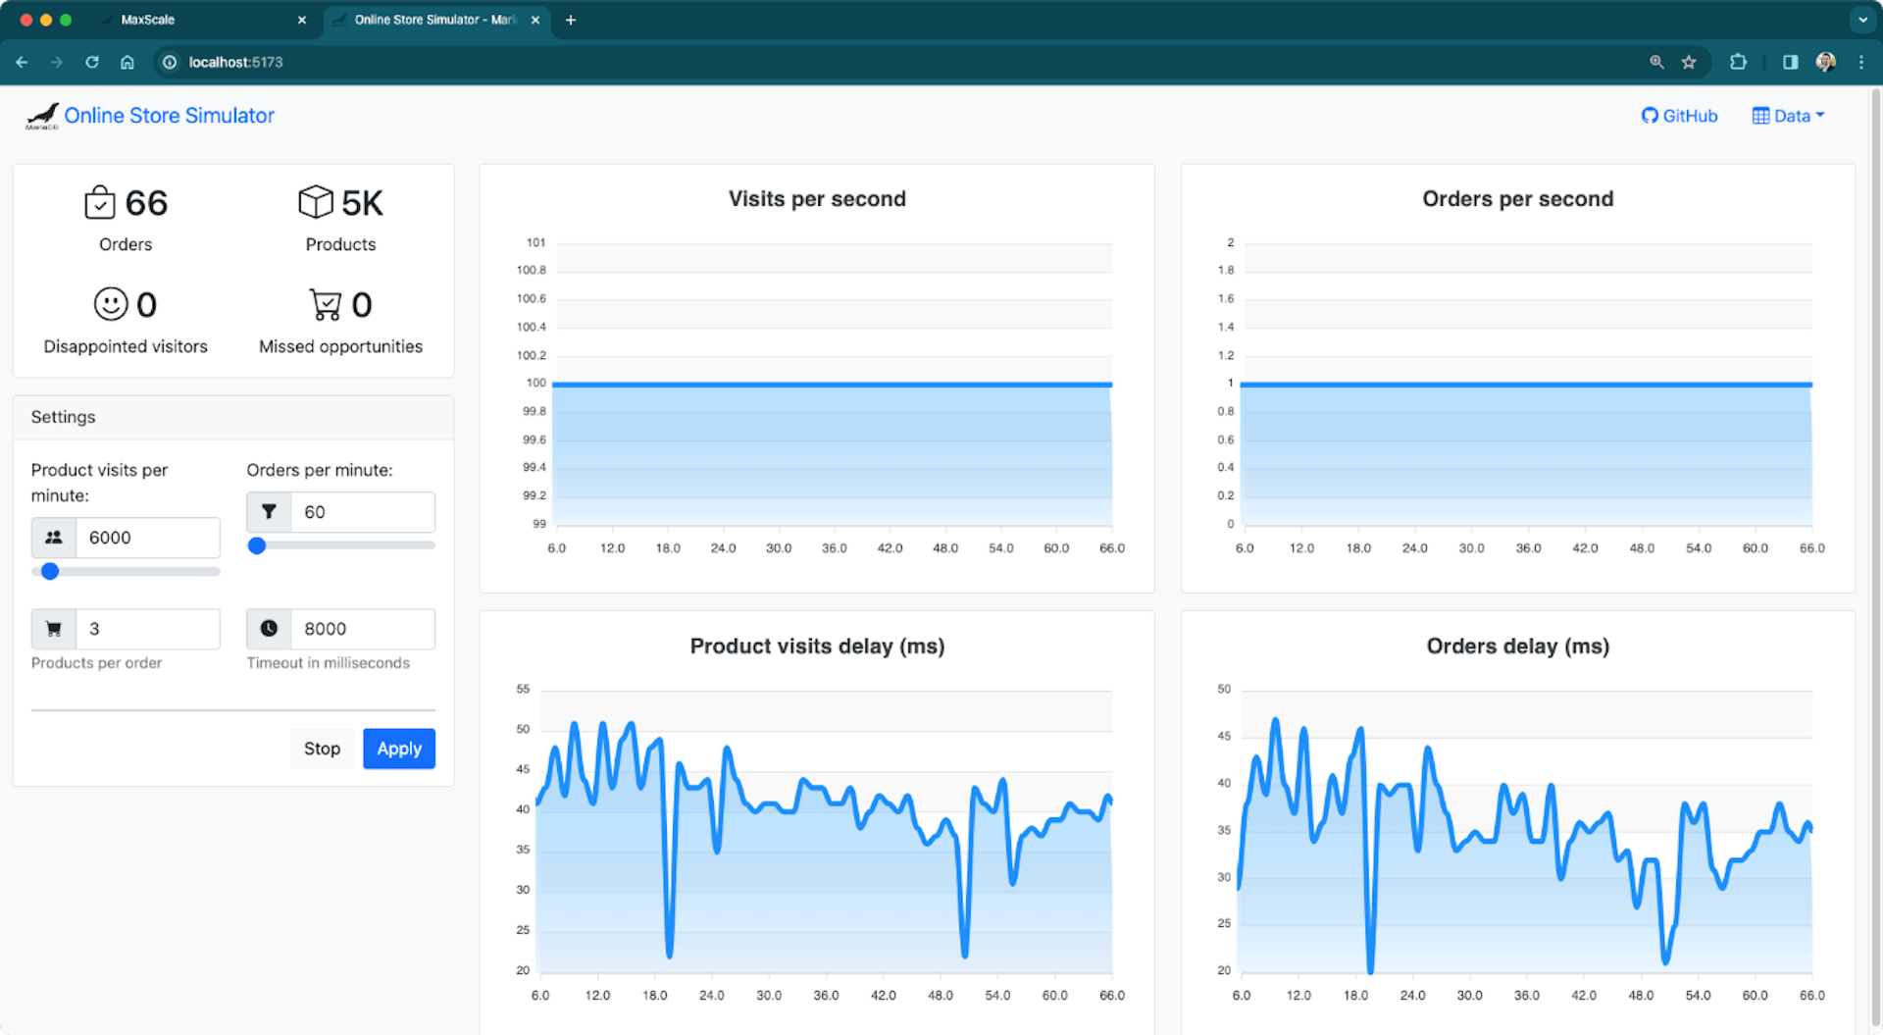Click the cart icon beside products per order

(x=53, y=628)
